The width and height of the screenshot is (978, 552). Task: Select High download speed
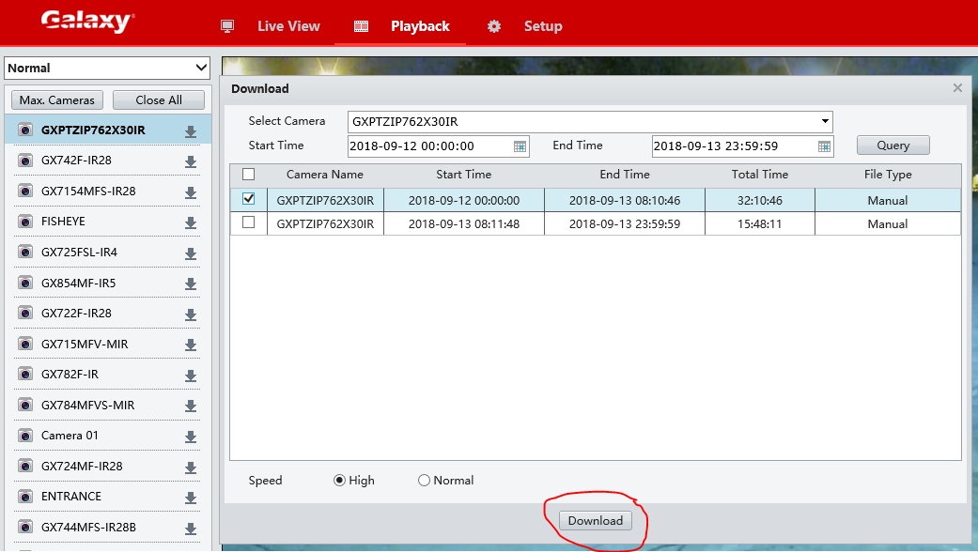coord(339,481)
